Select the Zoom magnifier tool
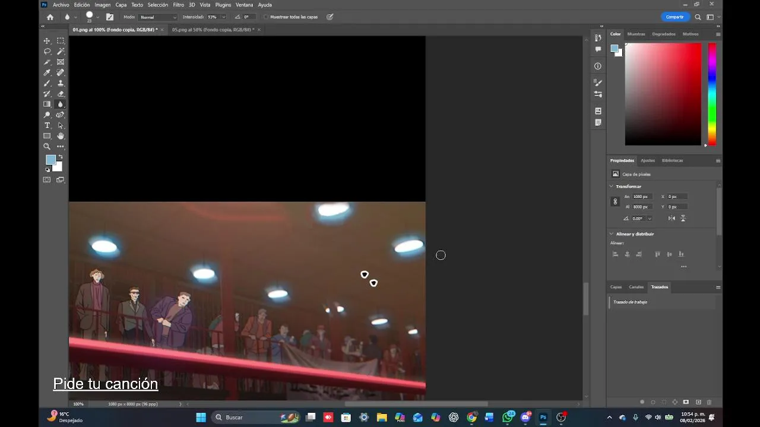 (x=47, y=146)
